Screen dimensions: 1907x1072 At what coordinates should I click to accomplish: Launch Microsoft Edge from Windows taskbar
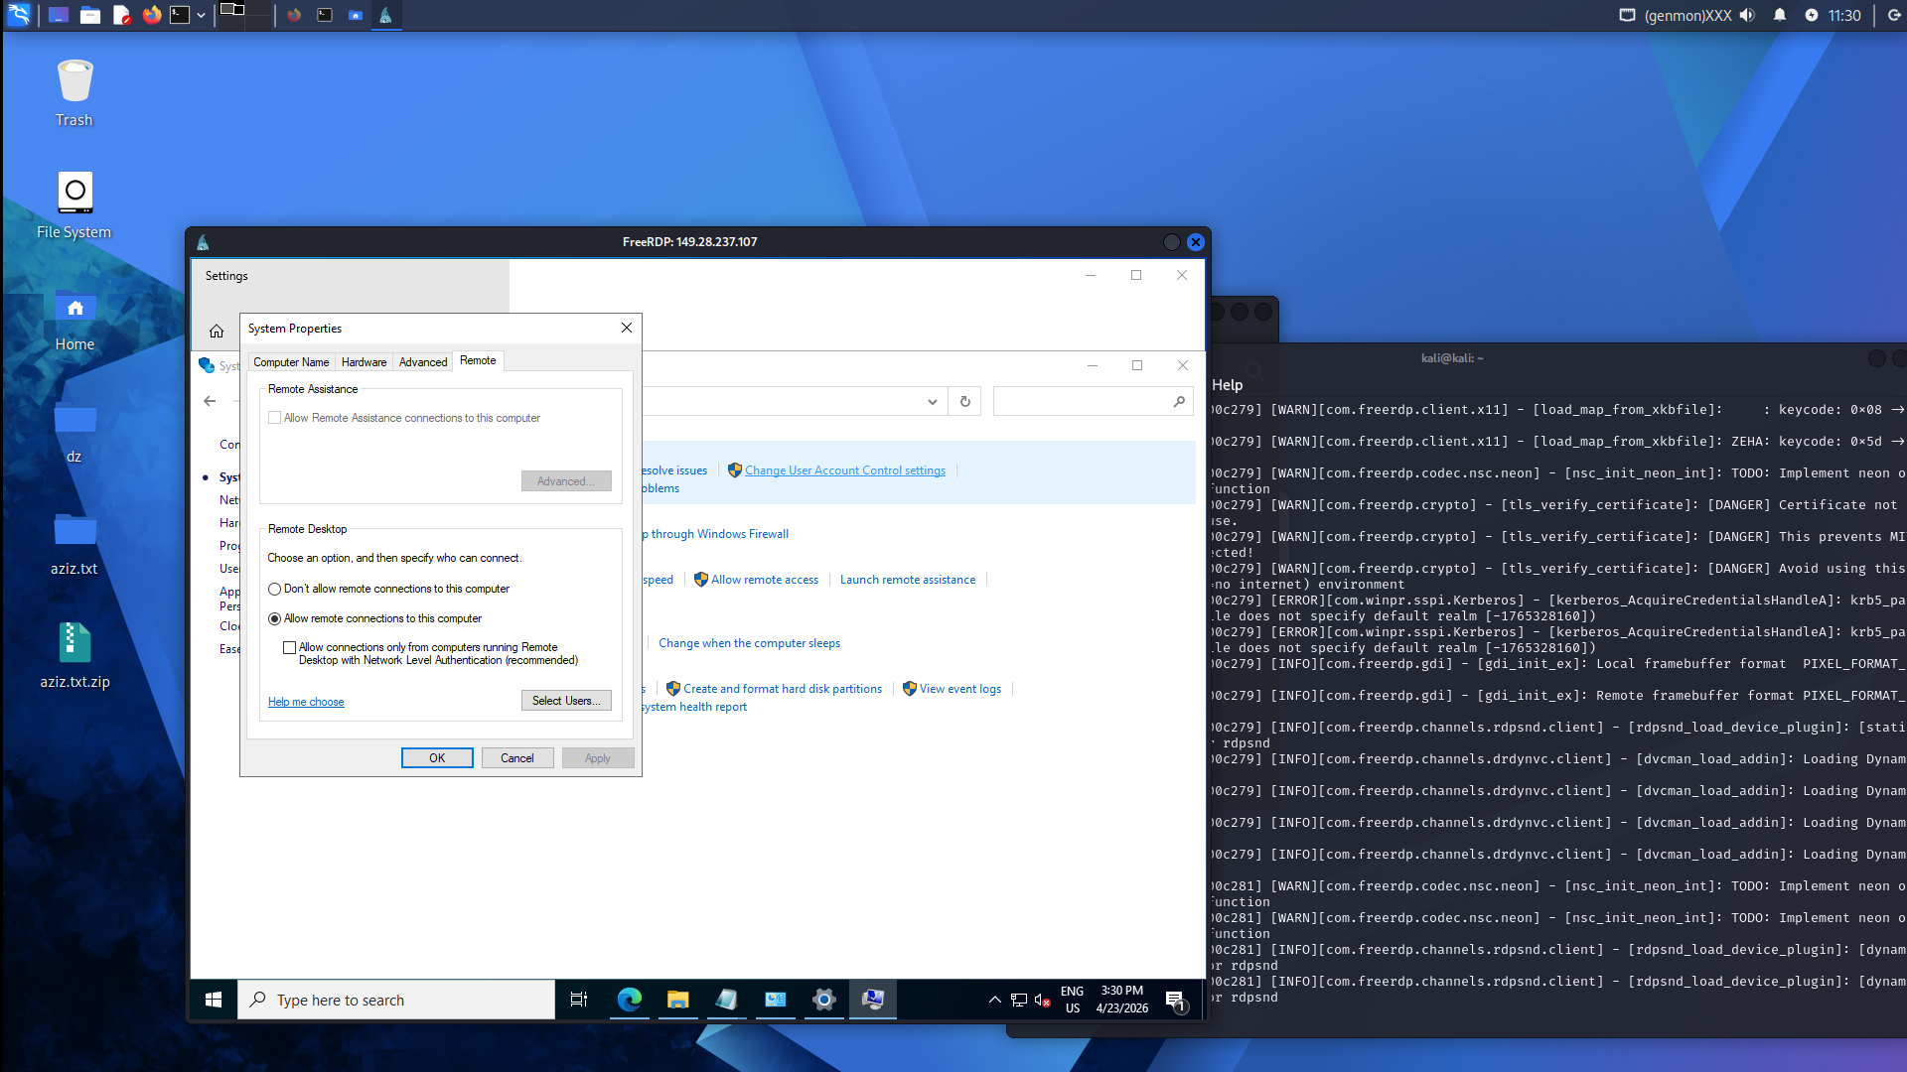[630, 1000]
